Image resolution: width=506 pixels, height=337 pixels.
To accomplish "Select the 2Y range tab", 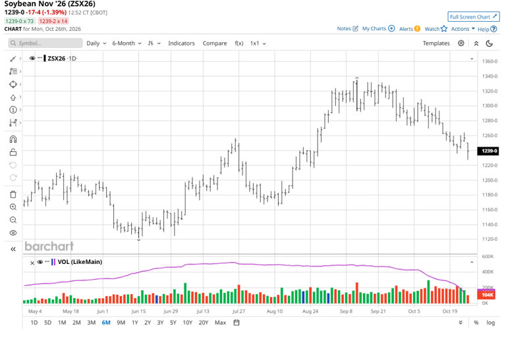I will tap(148, 323).
